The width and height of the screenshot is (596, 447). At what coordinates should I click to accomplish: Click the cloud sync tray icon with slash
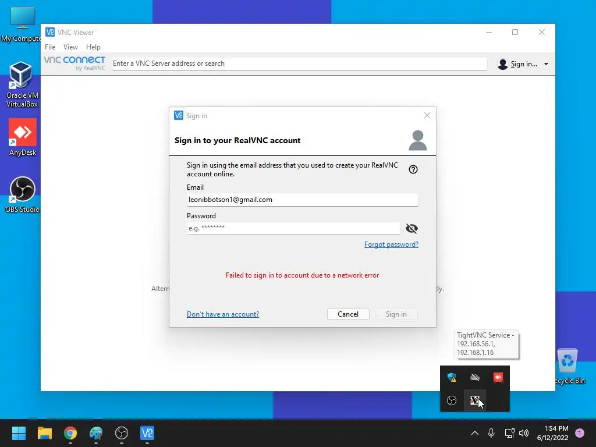(475, 377)
